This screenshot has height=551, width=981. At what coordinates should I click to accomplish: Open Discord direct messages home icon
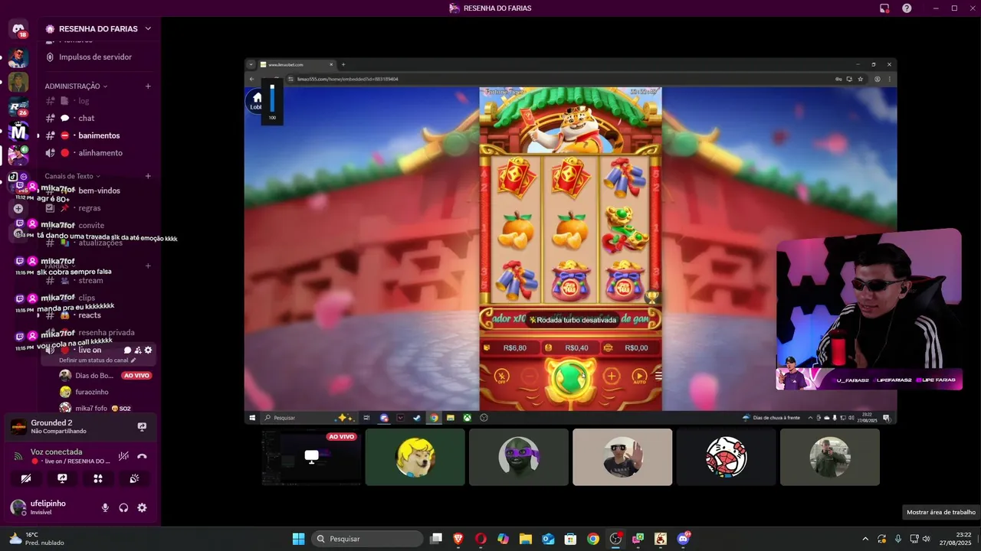click(18, 29)
